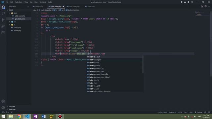Open Visual Studio purple icon on taskbar
This screenshot has width=212, height=119.
[35, 116]
